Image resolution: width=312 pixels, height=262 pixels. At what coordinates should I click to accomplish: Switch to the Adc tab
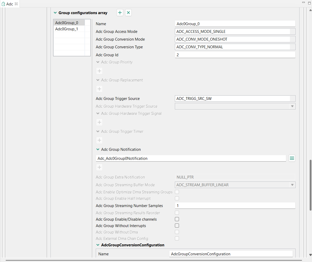tap(10, 4)
